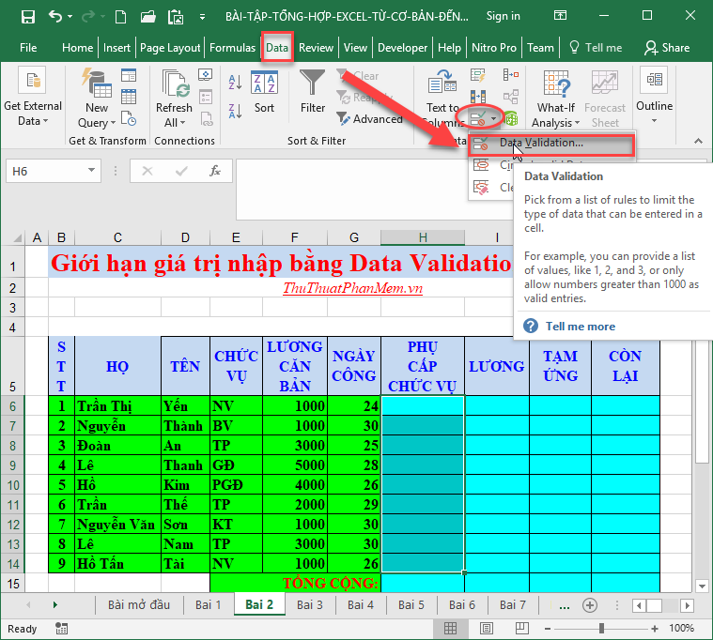Switch to Normal view
The height and width of the screenshot is (640, 713).
(450, 628)
